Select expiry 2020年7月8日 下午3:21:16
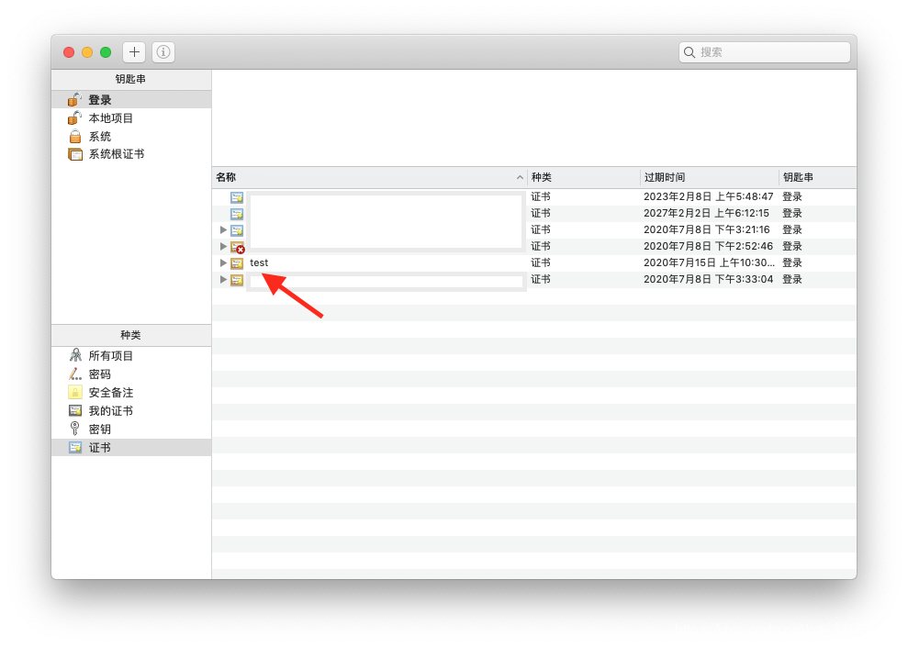 point(707,229)
